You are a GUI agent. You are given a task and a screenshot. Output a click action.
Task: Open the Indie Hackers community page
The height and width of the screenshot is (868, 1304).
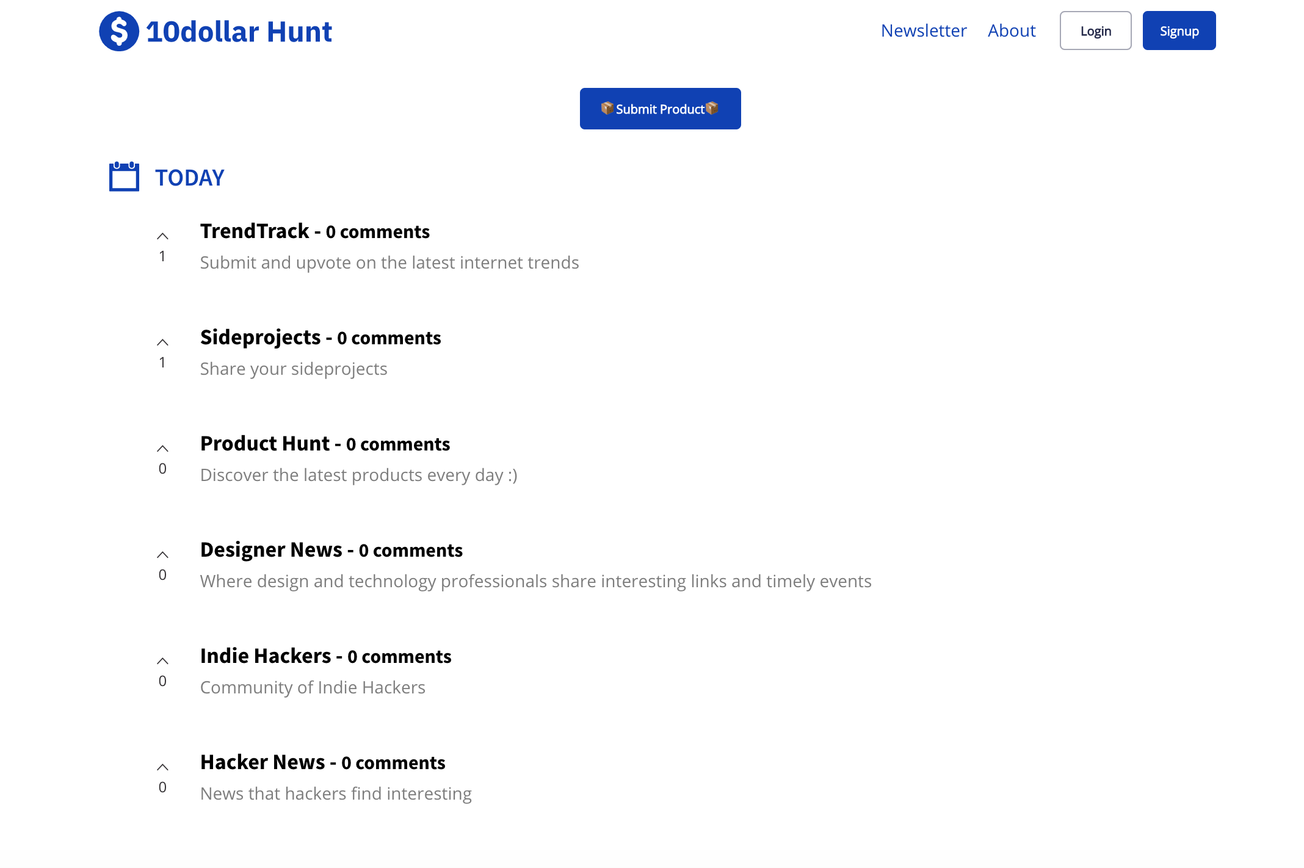pyautogui.click(x=266, y=656)
